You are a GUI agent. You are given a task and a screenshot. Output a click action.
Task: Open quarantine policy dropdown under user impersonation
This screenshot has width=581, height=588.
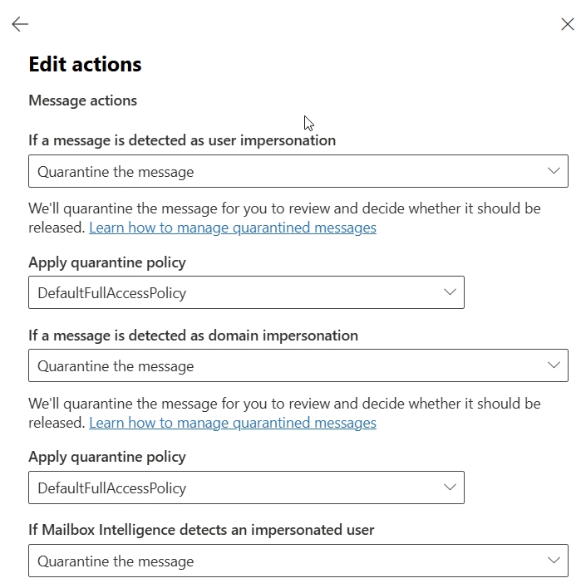[246, 292]
